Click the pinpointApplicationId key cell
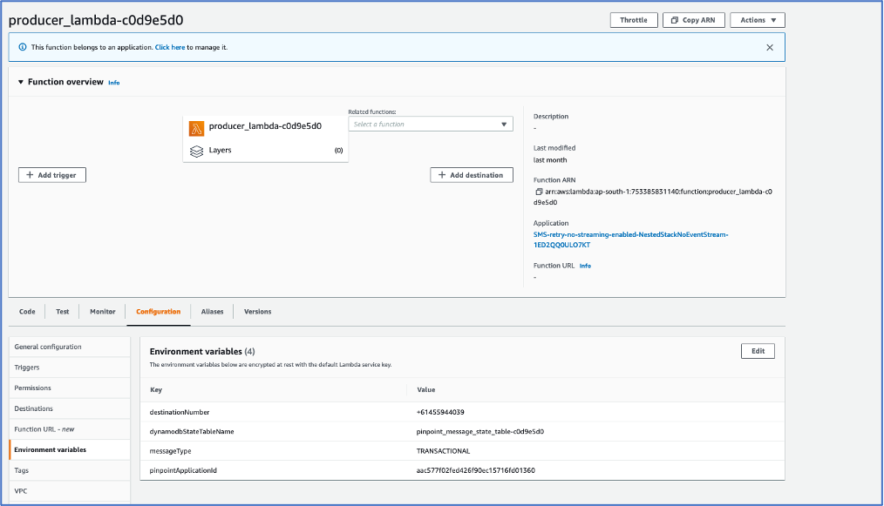The width and height of the screenshot is (884, 506). (183, 470)
